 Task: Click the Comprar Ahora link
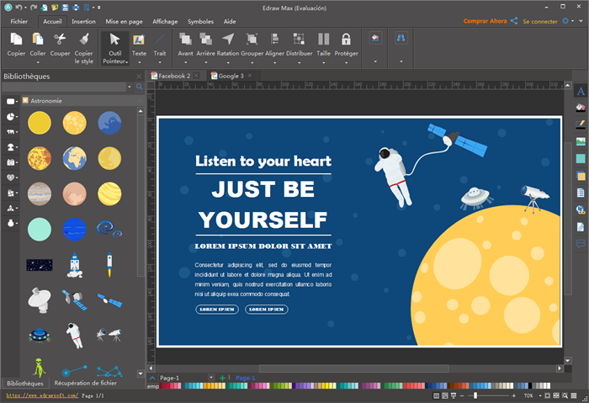pos(486,21)
